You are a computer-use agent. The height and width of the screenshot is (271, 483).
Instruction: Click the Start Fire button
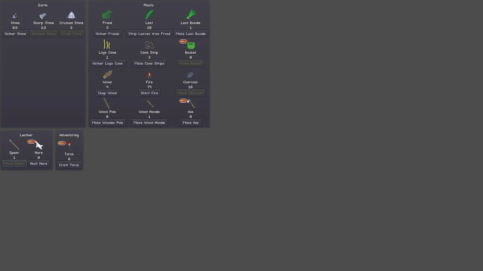point(149,93)
